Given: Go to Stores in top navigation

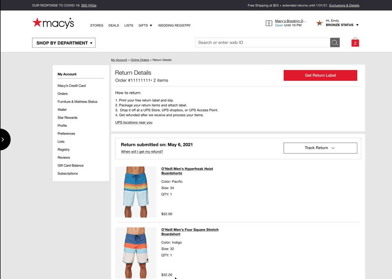Looking at the screenshot, I should (x=96, y=25).
